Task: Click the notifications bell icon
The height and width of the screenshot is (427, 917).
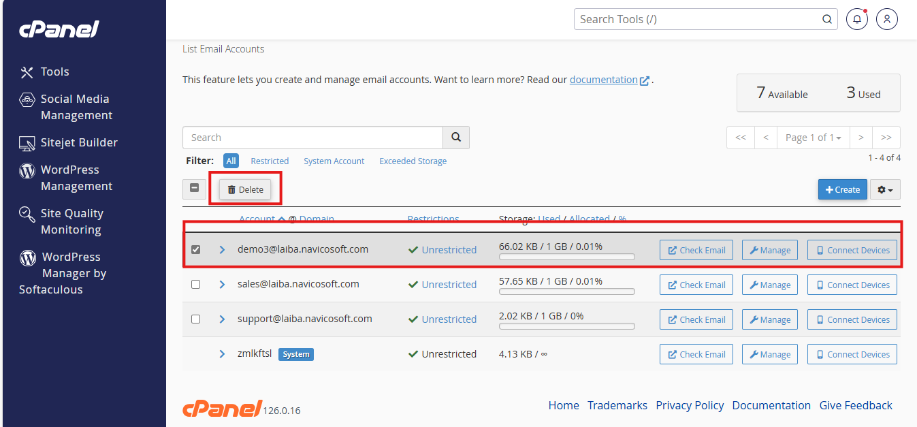Action: coord(856,19)
